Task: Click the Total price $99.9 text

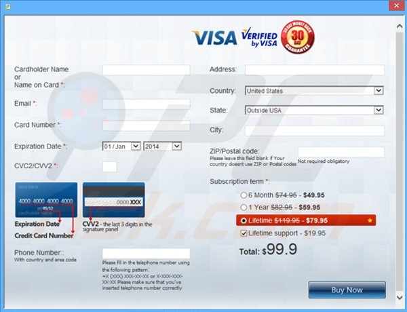Action: pyautogui.click(x=268, y=250)
